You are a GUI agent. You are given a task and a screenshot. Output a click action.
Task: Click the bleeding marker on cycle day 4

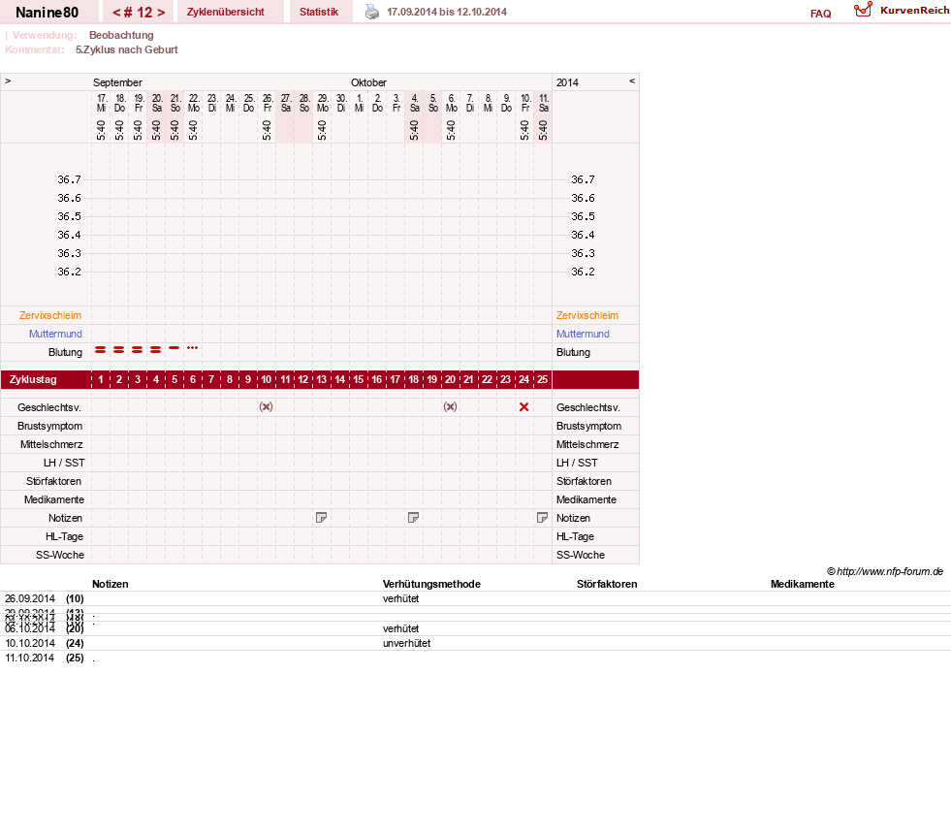[156, 349]
